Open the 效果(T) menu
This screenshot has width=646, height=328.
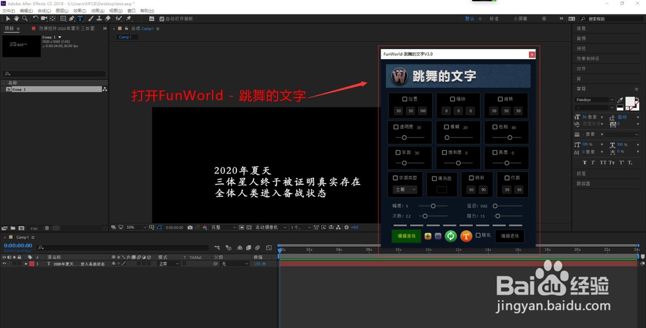tap(79, 11)
